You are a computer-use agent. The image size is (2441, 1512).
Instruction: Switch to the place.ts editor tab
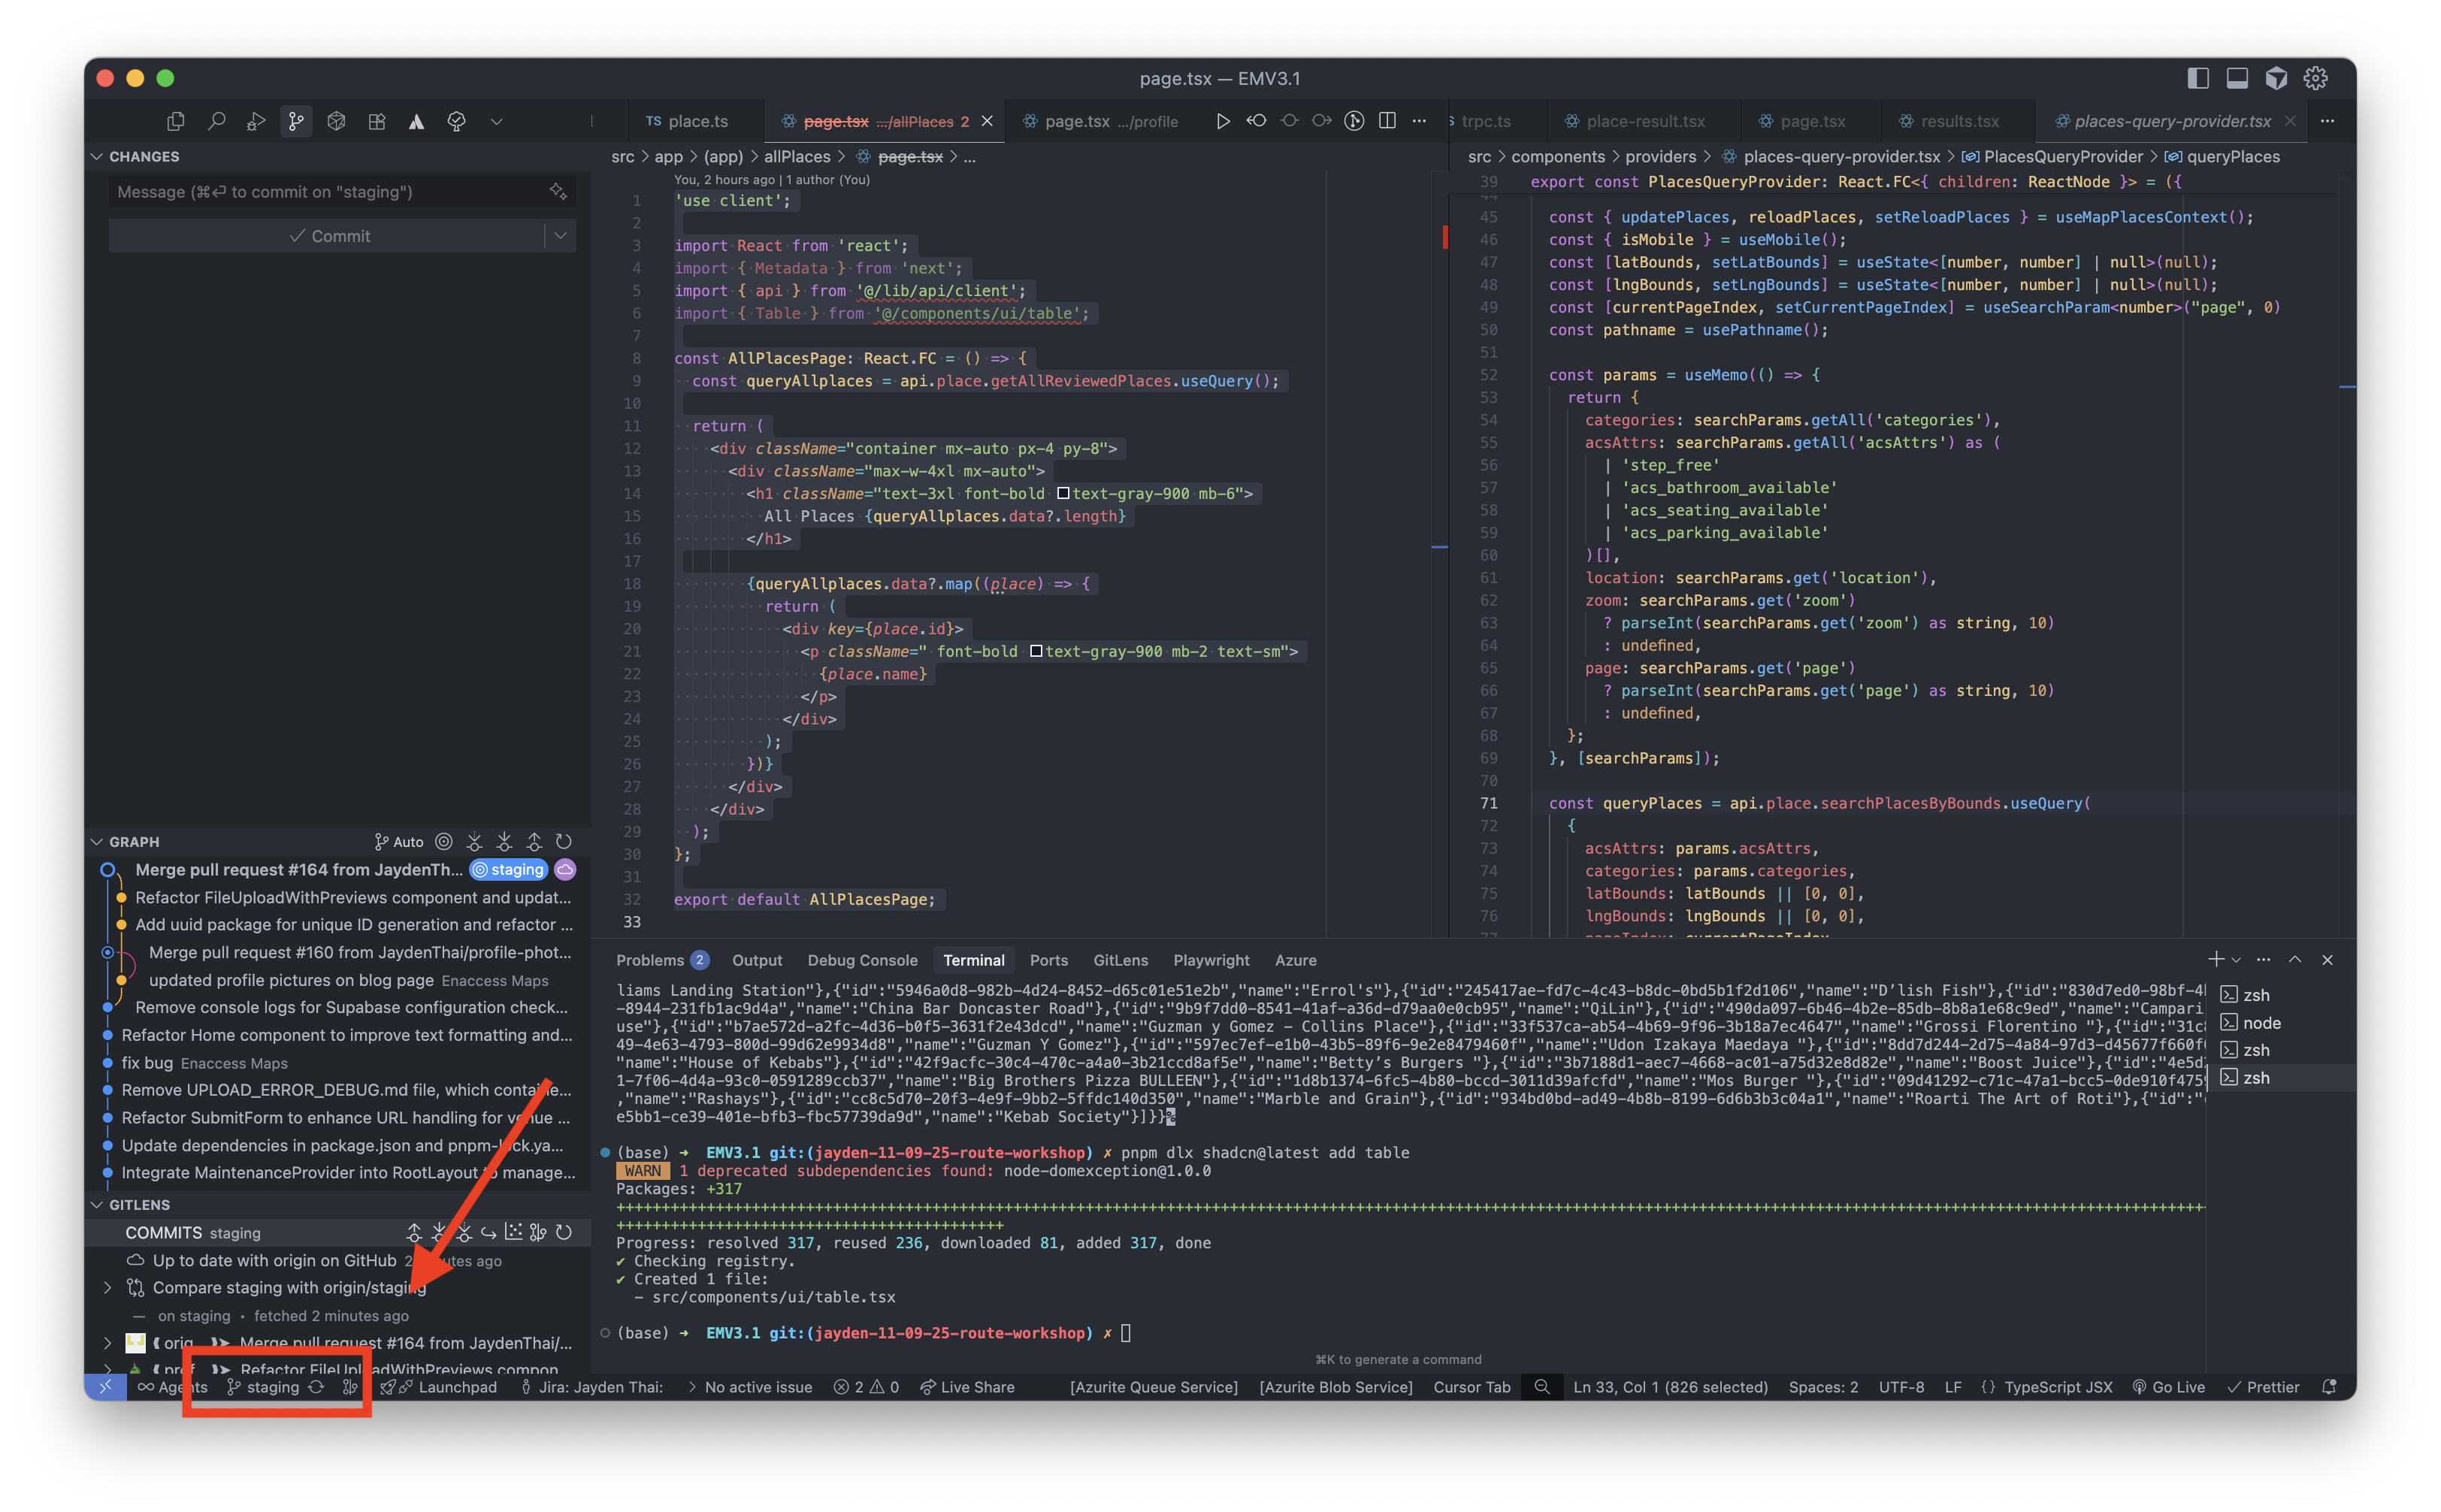tap(687, 121)
